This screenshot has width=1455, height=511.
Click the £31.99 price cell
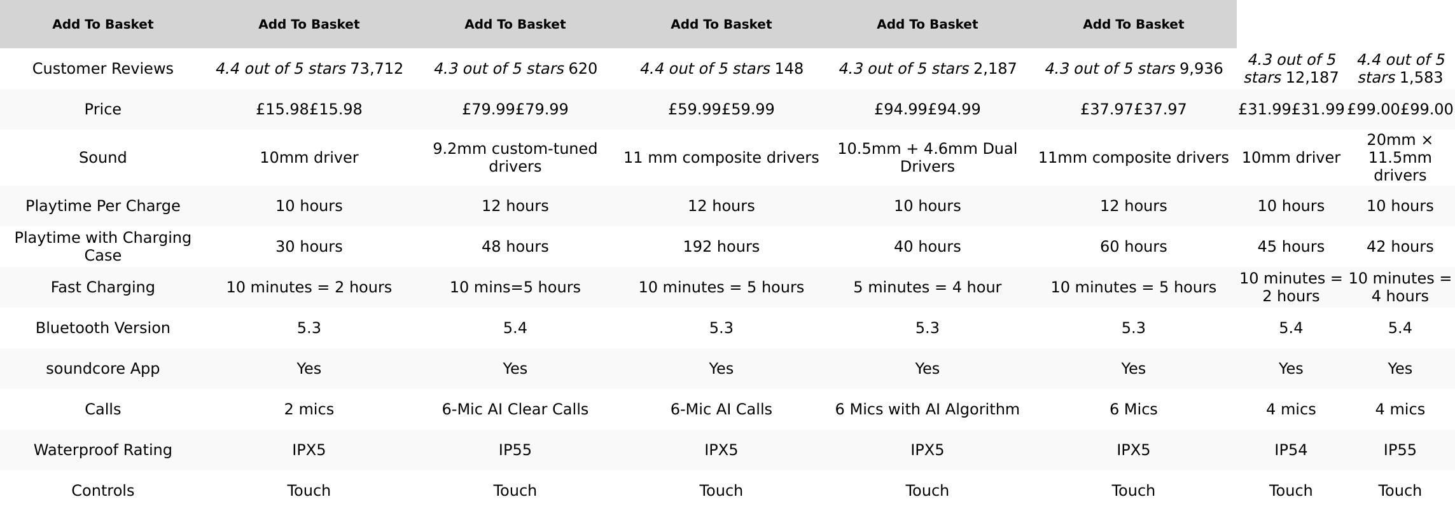point(1291,109)
